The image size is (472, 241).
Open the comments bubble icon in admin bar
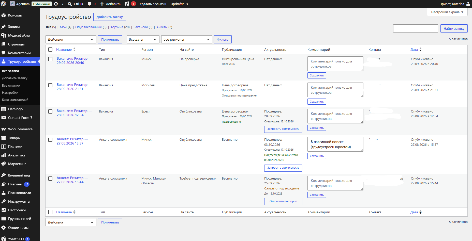click(90, 4)
